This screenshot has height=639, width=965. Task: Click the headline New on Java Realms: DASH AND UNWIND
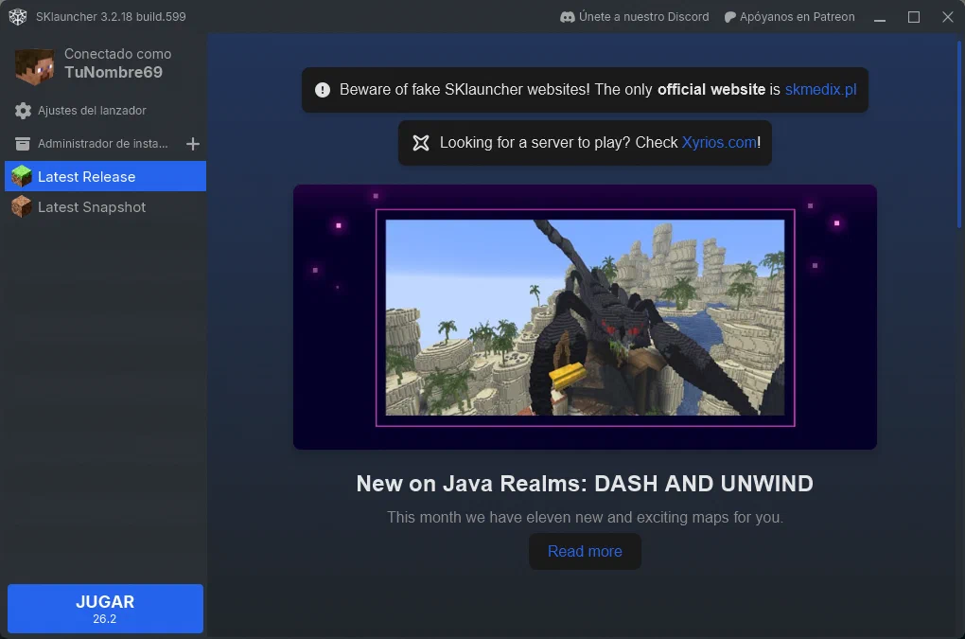pos(585,483)
